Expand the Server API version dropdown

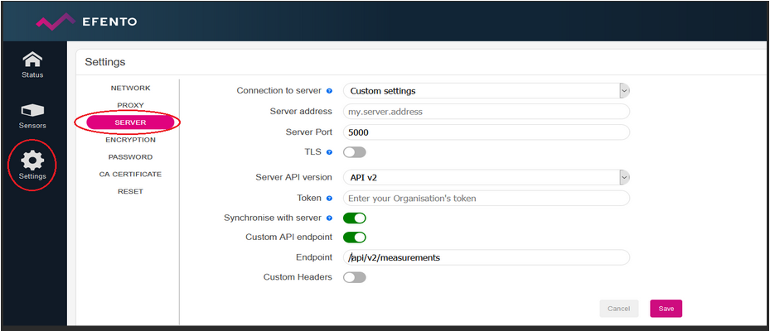(487, 177)
